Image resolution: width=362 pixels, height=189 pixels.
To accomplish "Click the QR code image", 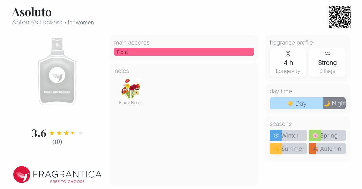I will click(x=340, y=17).
